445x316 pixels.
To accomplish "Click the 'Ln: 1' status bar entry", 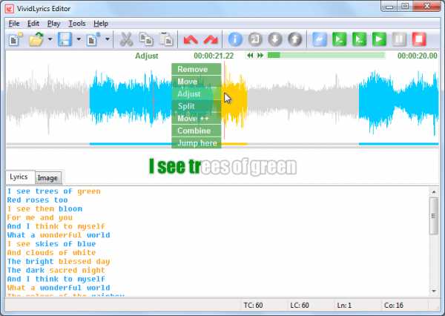I will pyautogui.click(x=344, y=306).
